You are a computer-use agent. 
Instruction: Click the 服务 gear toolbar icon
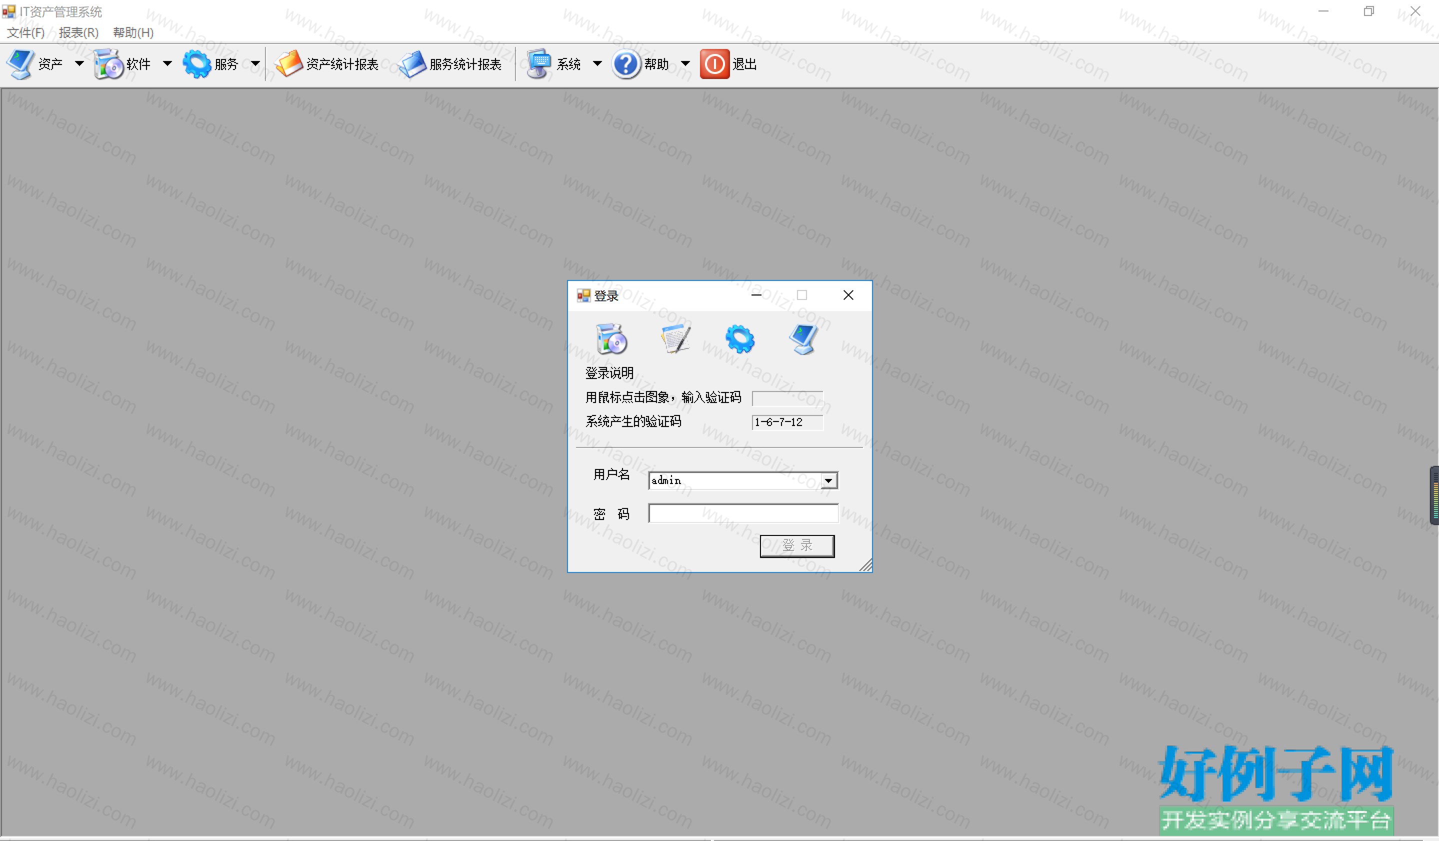[197, 64]
